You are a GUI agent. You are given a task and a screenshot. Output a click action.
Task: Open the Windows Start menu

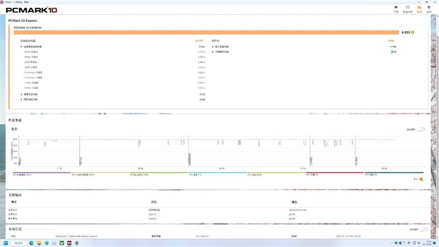click(5, 243)
